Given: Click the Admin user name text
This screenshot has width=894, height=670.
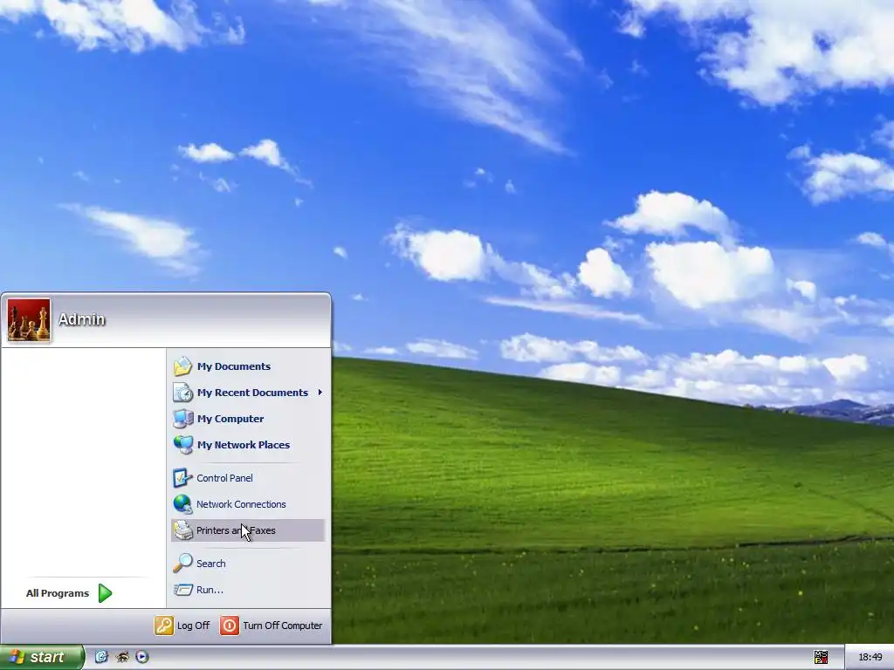Looking at the screenshot, I should pos(81,319).
